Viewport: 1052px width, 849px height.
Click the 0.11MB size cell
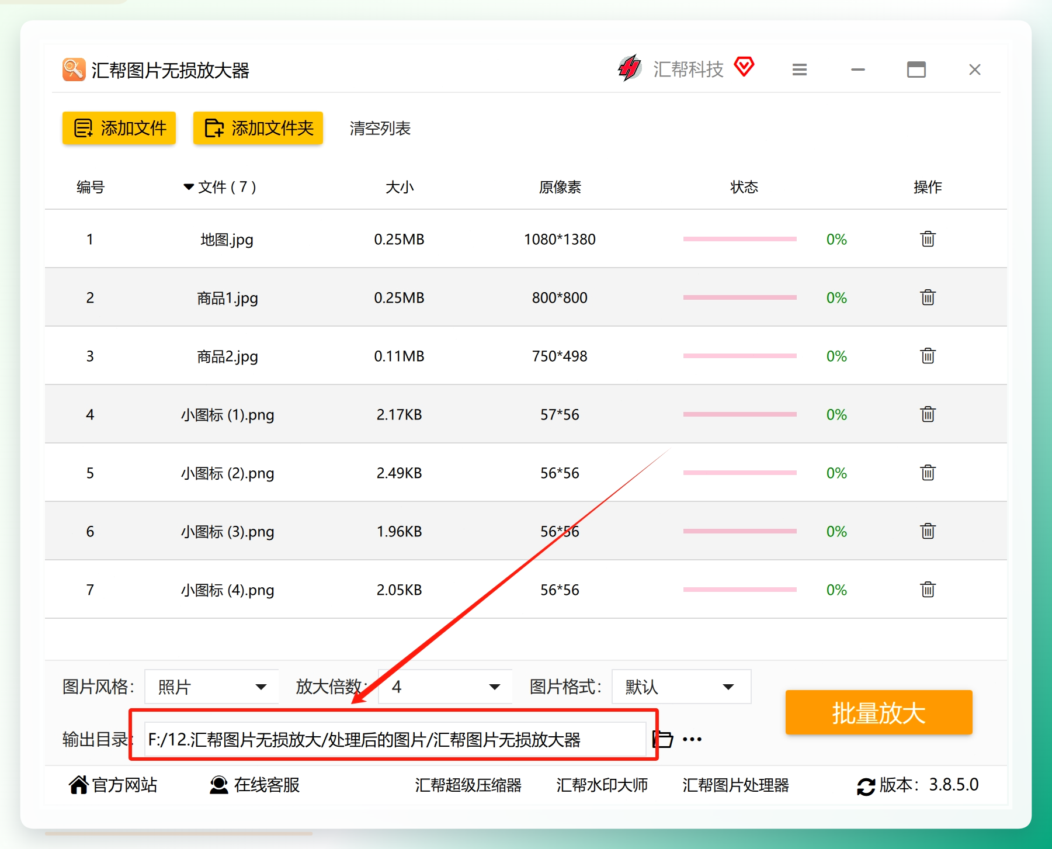point(399,356)
